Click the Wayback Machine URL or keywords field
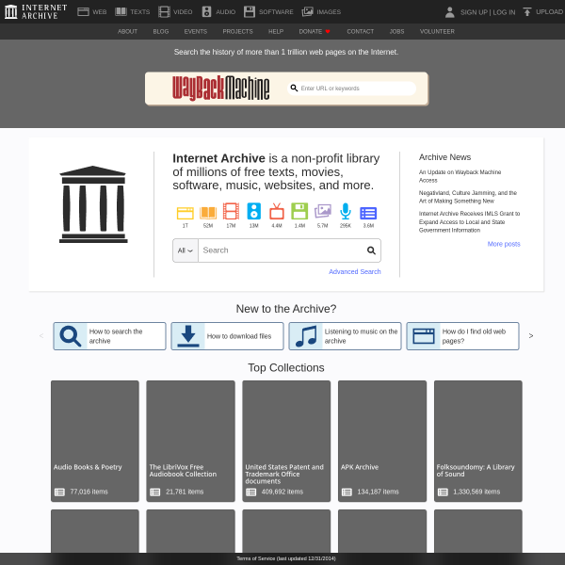The image size is (565, 565). click(x=351, y=89)
